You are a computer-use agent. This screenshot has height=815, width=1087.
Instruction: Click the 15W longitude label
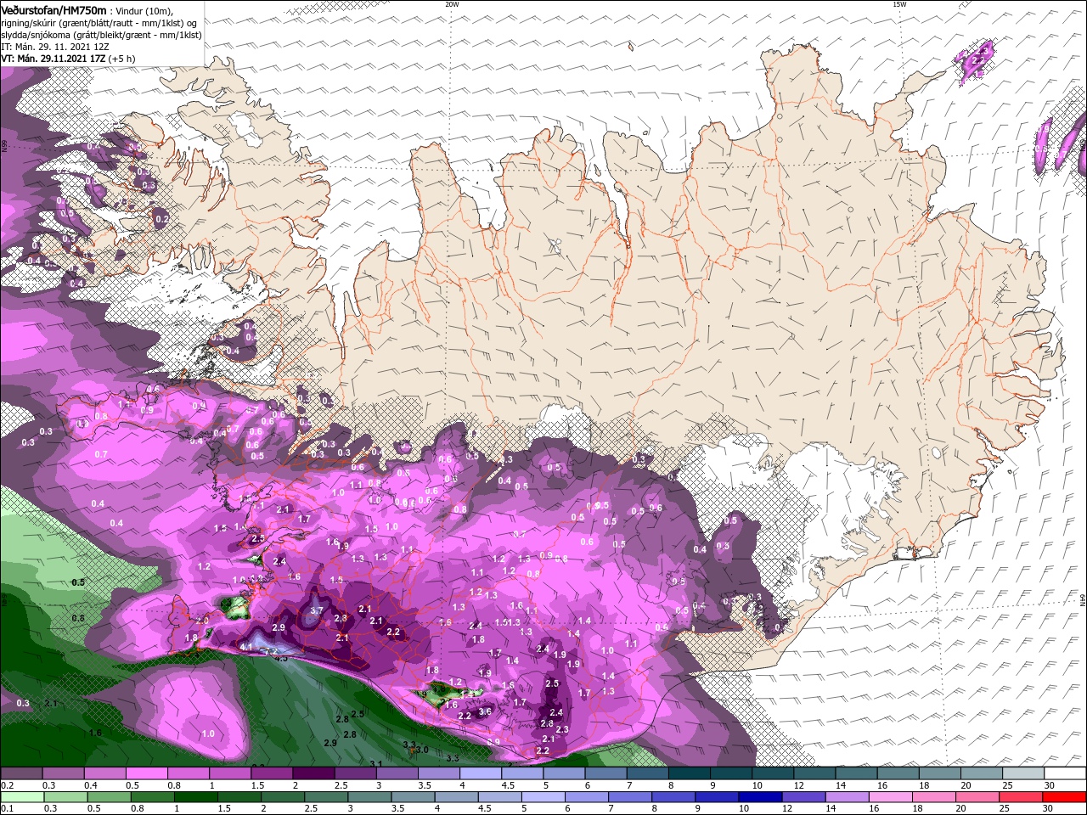[899, 4]
